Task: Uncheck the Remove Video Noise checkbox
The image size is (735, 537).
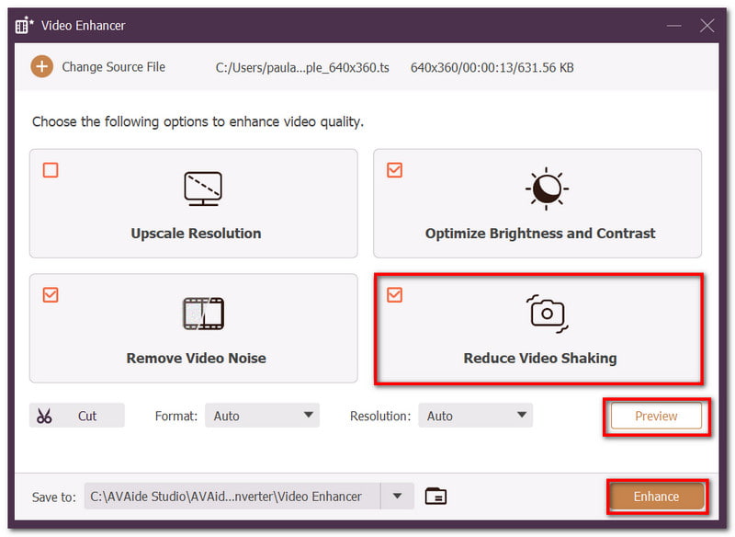Action: [51, 295]
